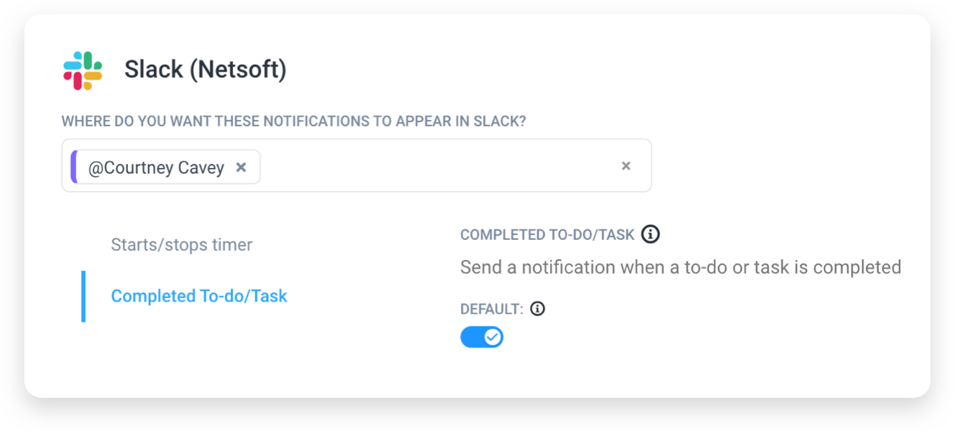Clear all recipients with the field's x icon

pos(626,165)
